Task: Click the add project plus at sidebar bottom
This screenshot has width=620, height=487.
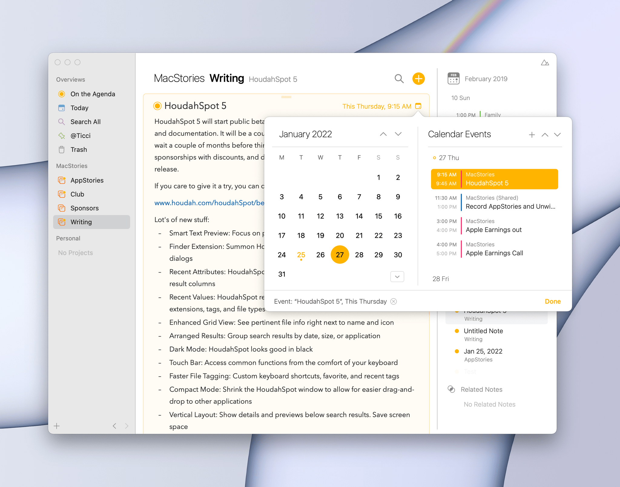Action: click(57, 426)
